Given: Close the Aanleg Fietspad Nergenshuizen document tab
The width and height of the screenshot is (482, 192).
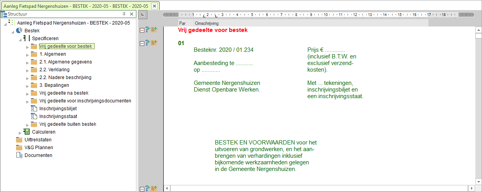Looking at the screenshot, I should pos(155,6).
